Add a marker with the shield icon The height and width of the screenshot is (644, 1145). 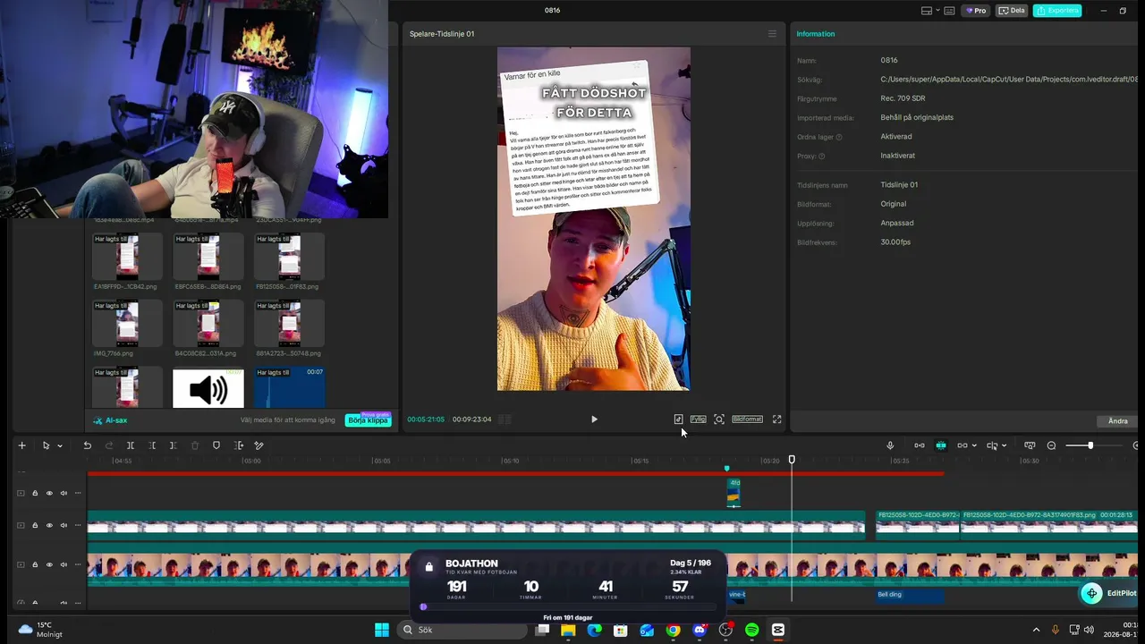(x=216, y=445)
